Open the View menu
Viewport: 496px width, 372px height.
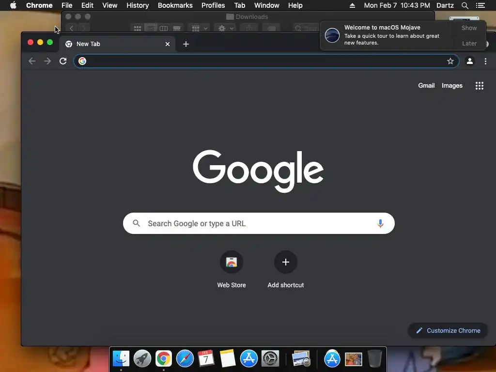pyautogui.click(x=110, y=5)
